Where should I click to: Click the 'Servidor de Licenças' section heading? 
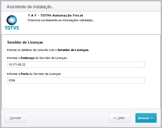pyautogui.click(x=25, y=42)
